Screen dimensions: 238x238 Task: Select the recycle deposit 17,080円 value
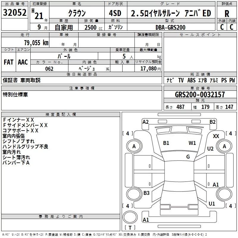coord(150,69)
